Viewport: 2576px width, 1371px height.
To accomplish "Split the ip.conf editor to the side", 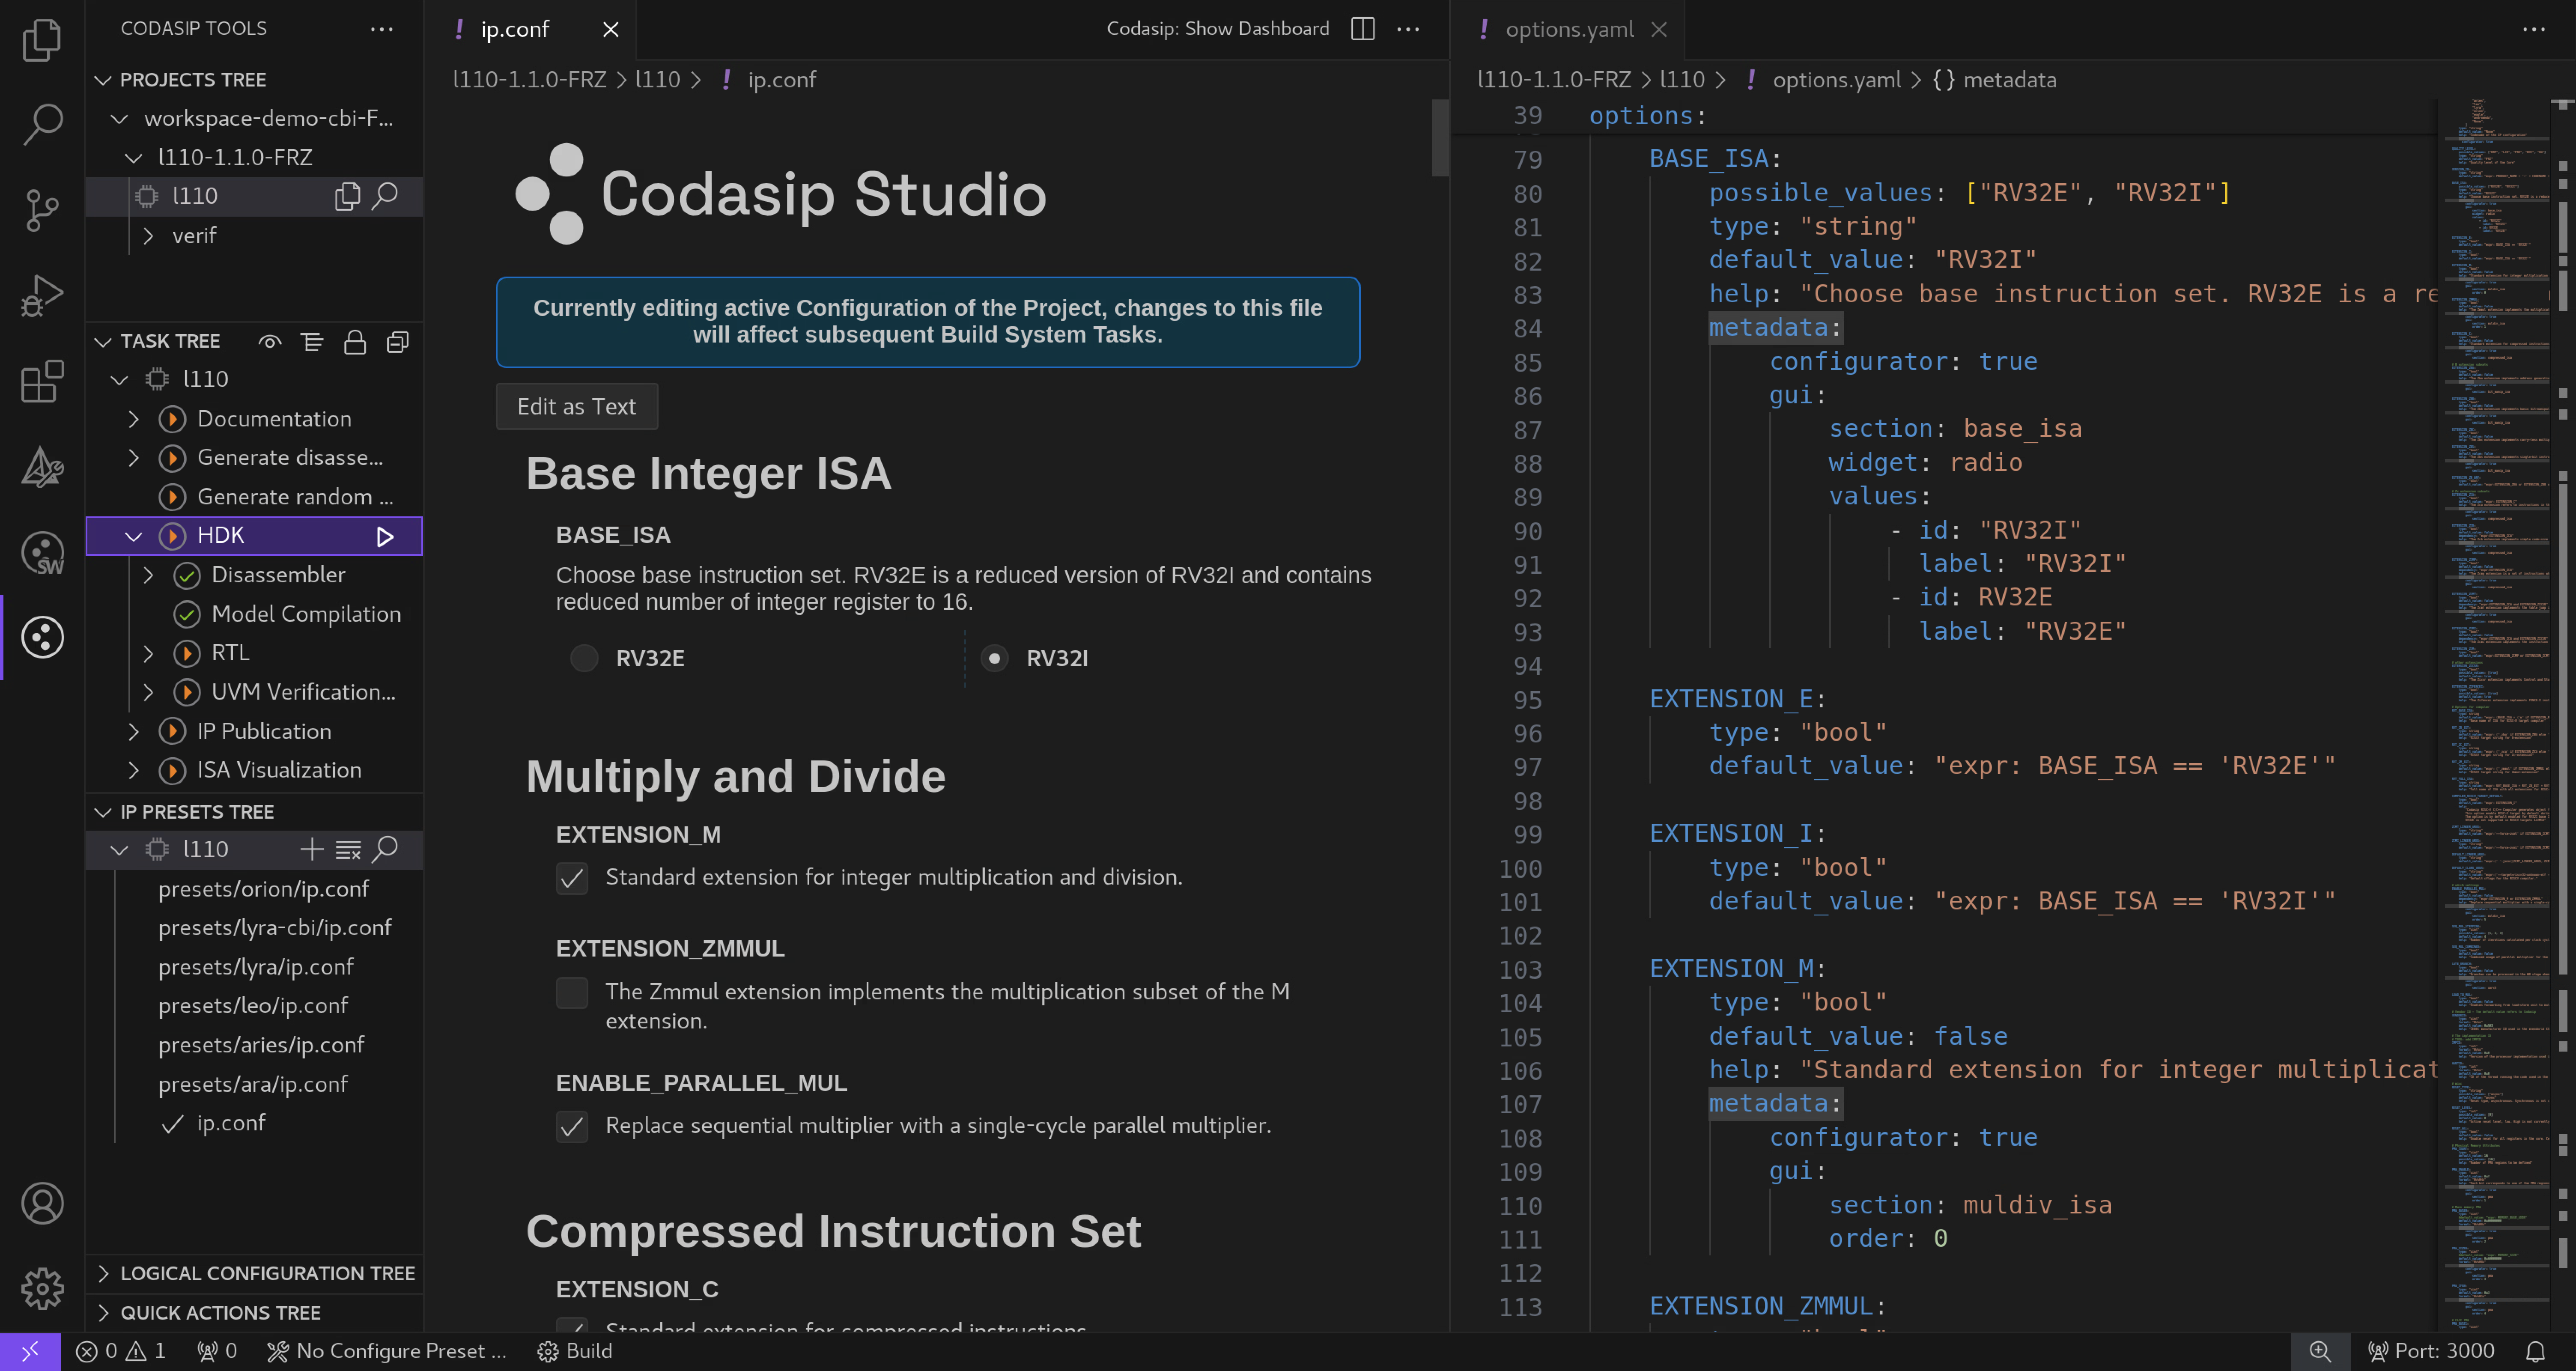I will point(1363,29).
